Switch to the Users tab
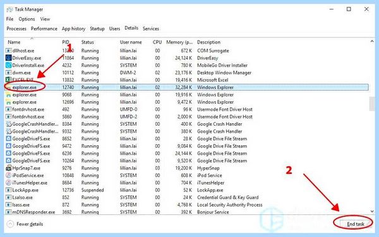This screenshot has width=379, height=237. 114,28
